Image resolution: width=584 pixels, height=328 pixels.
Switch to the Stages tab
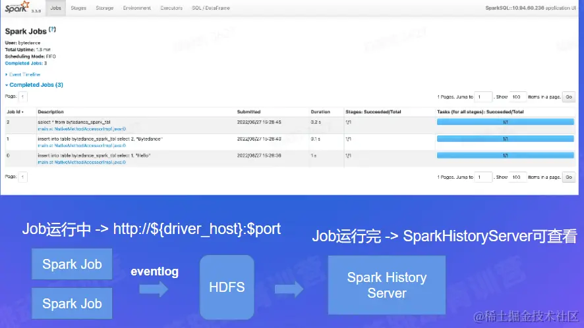pos(78,8)
